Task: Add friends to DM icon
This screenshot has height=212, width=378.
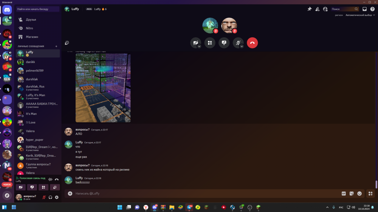Action: pyautogui.click(x=318, y=9)
